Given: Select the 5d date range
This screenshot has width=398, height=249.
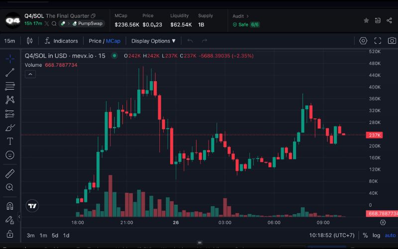Looking at the screenshot, I should point(55,236).
